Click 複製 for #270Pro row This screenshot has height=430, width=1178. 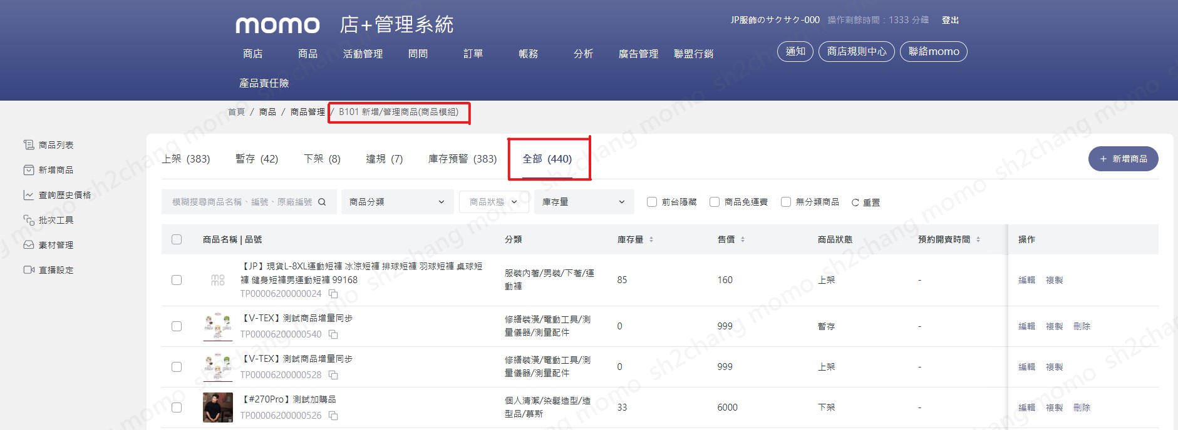[1055, 407]
